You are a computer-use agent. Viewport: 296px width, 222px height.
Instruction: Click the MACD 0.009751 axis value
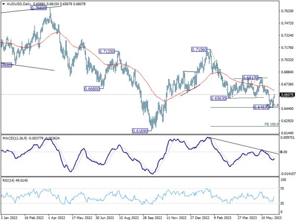[x=287, y=138]
